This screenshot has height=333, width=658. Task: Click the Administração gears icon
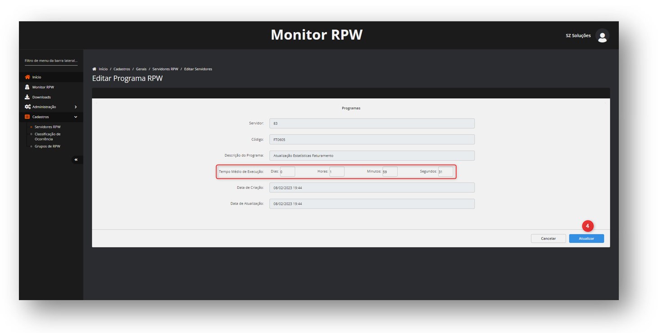[x=27, y=107]
